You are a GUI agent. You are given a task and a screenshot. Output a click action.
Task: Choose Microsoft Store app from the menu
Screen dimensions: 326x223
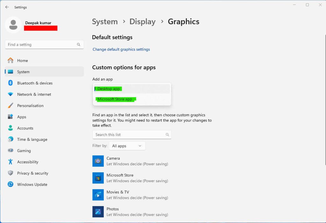(115, 99)
